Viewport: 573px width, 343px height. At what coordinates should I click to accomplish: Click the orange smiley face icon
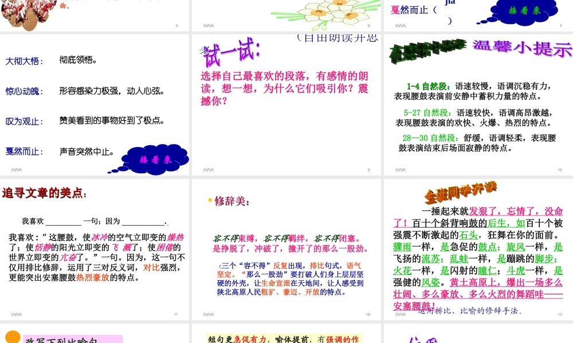(x=13, y=337)
